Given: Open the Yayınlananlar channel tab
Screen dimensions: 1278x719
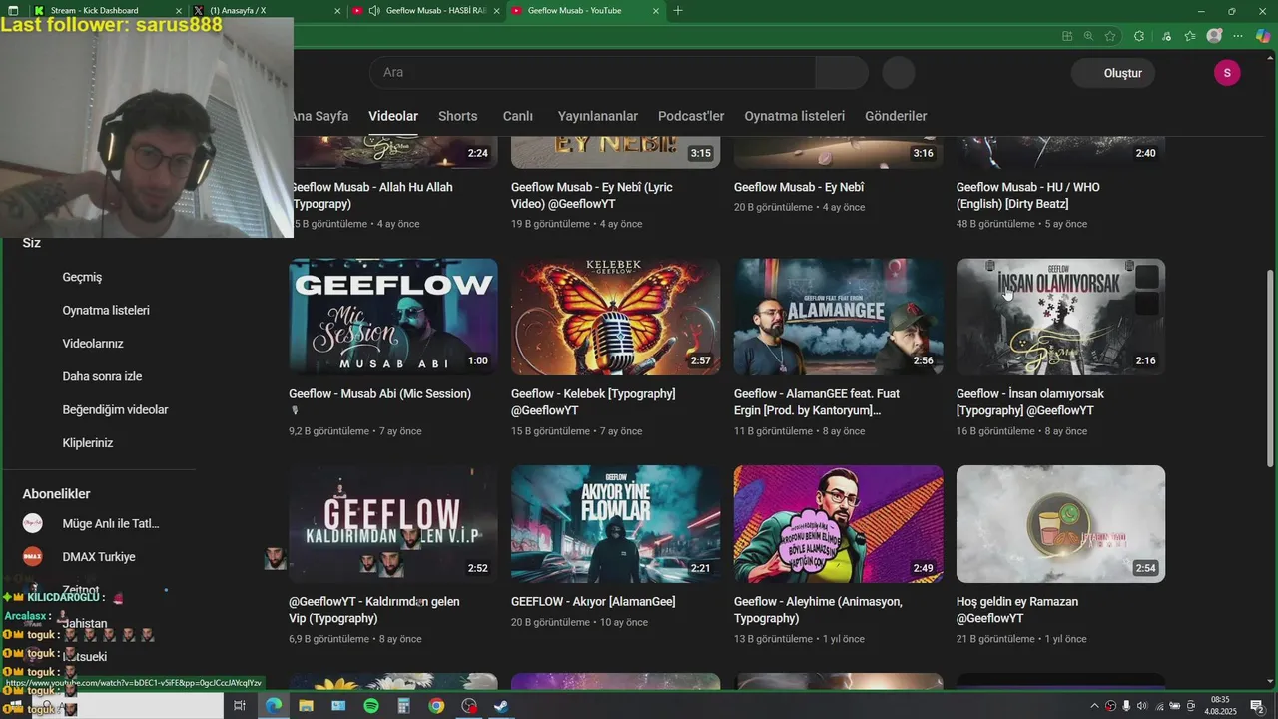Looking at the screenshot, I should [598, 116].
